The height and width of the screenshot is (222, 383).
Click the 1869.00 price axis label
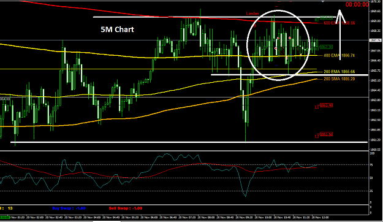pyautogui.click(x=376, y=21)
